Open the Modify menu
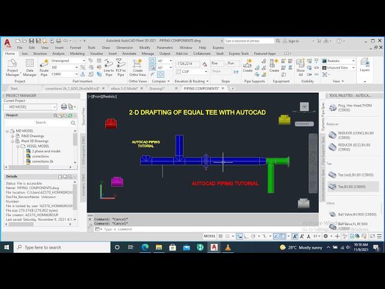This screenshot has height=289, width=385. point(144,48)
